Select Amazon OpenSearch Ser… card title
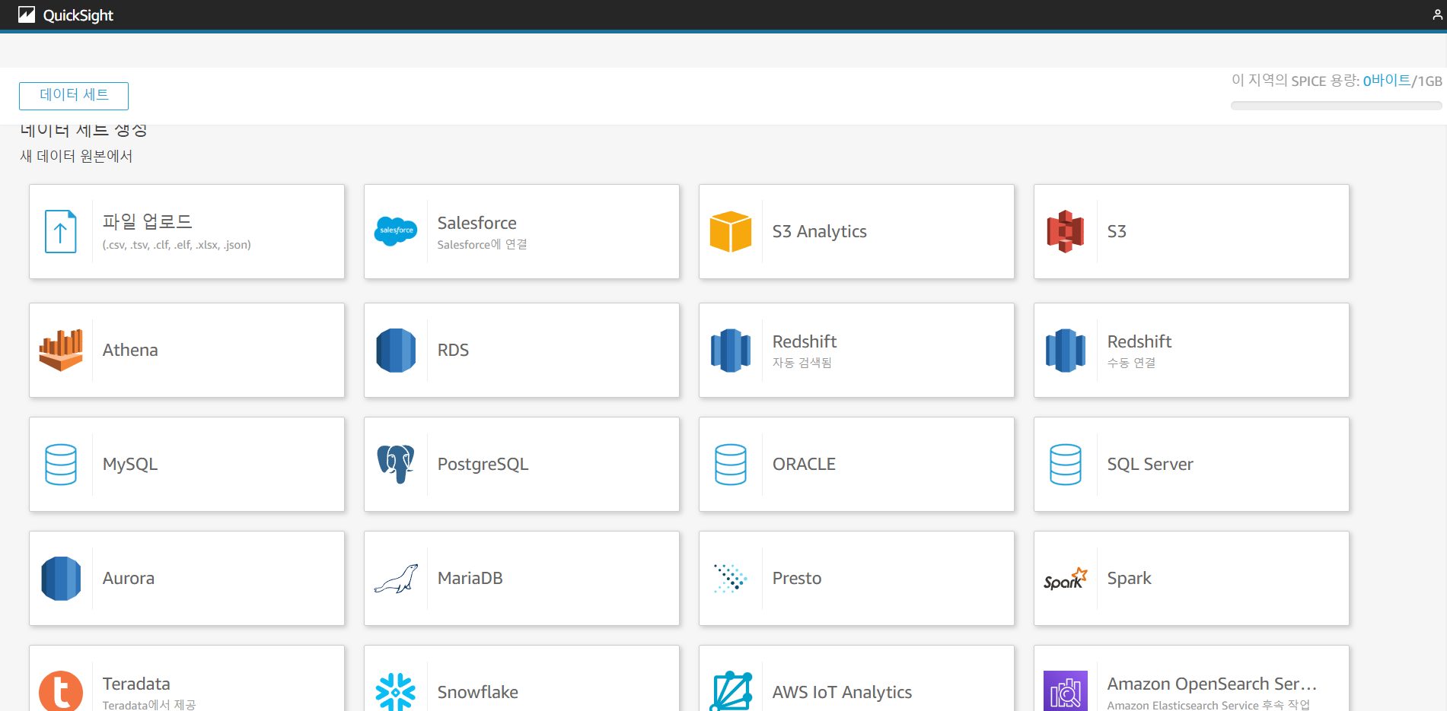The width and height of the screenshot is (1447, 711). (1212, 684)
